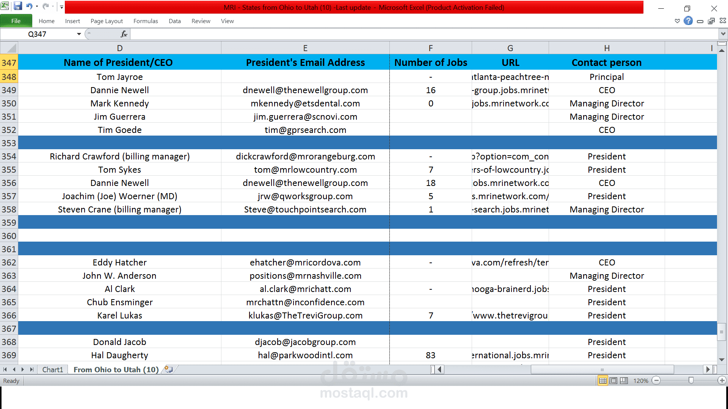Click the Insert Worksheet tab icon
This screenshot has width=728, height=409.
tap(169, 369)
